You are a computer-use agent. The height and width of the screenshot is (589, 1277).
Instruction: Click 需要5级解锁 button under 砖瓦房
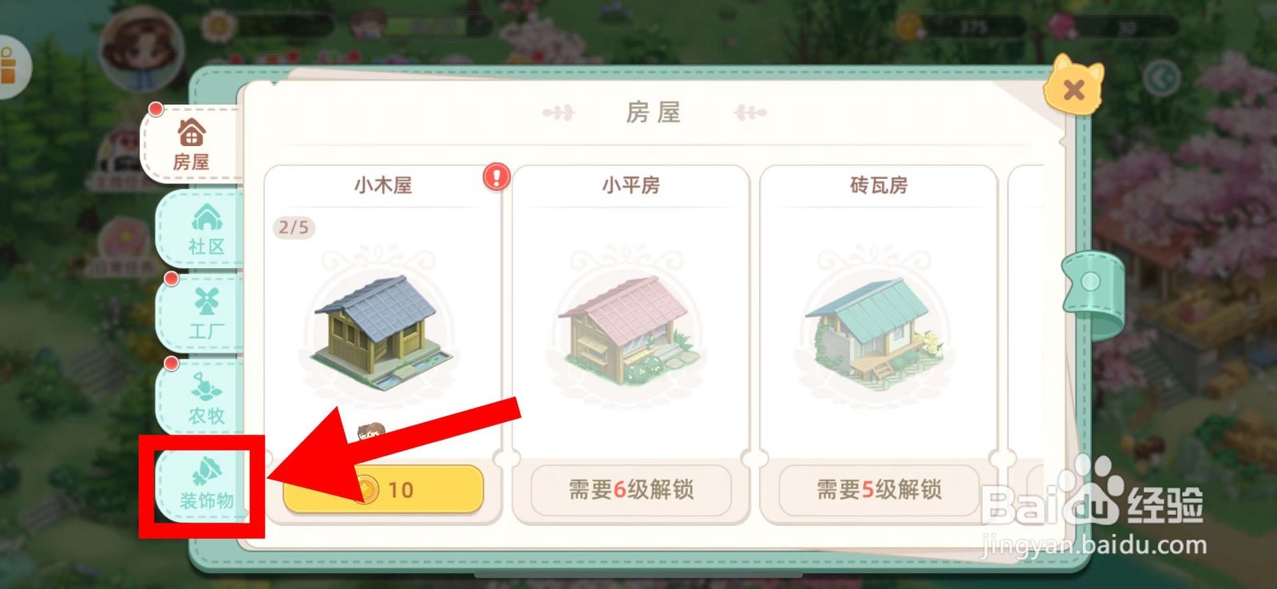point(879,488)
